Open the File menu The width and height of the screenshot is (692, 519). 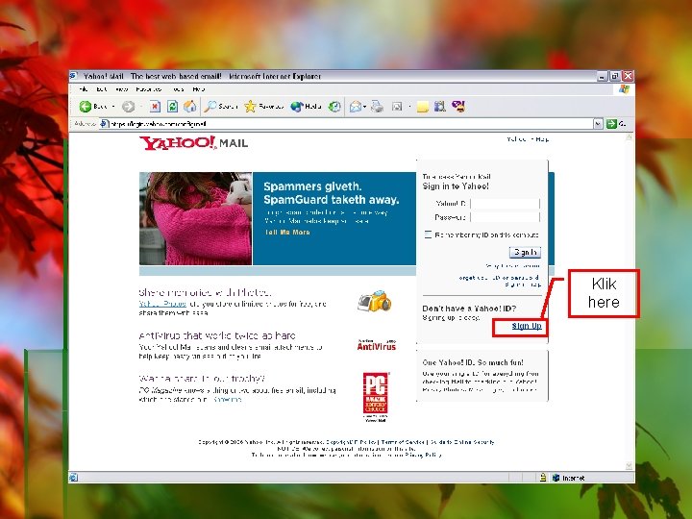[x=83, y=89]
